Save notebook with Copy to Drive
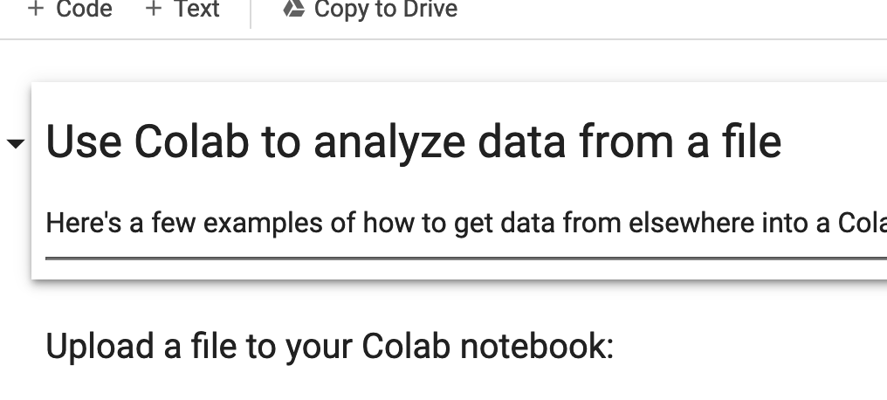Screen dimensions: 887x400 pos(370,9)
